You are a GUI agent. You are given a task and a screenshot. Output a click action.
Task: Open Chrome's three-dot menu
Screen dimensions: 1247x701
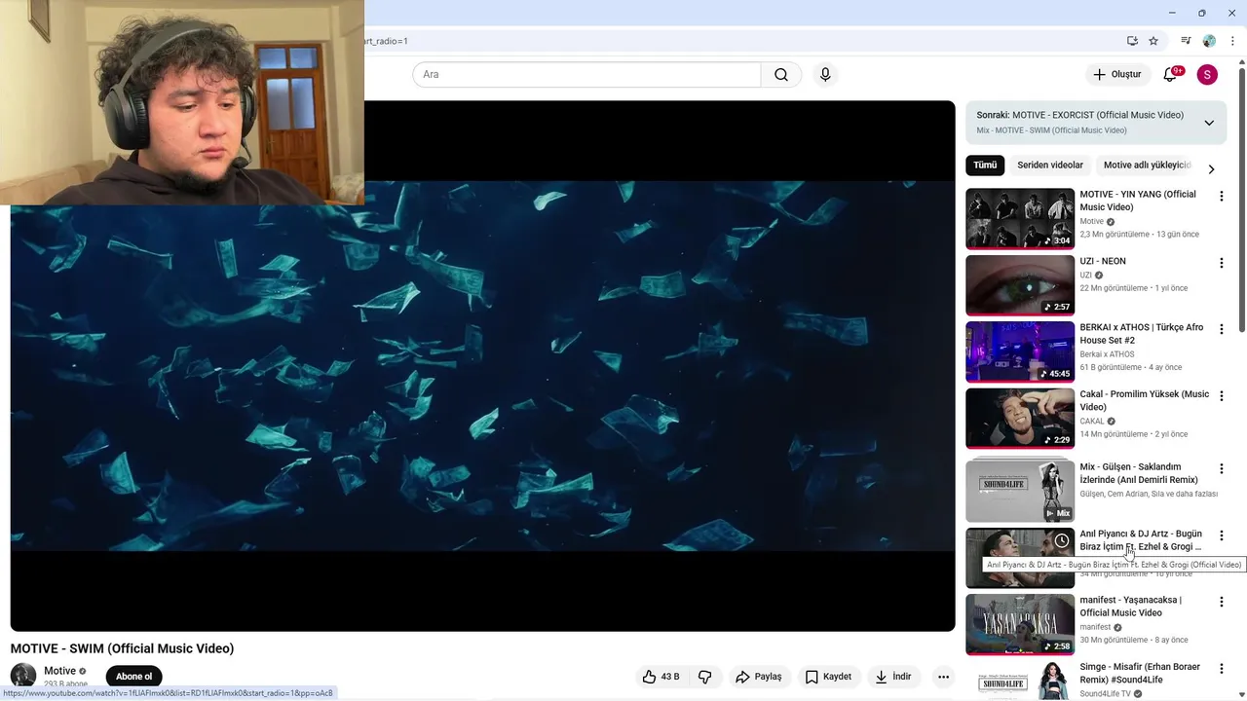(1232, 41)
